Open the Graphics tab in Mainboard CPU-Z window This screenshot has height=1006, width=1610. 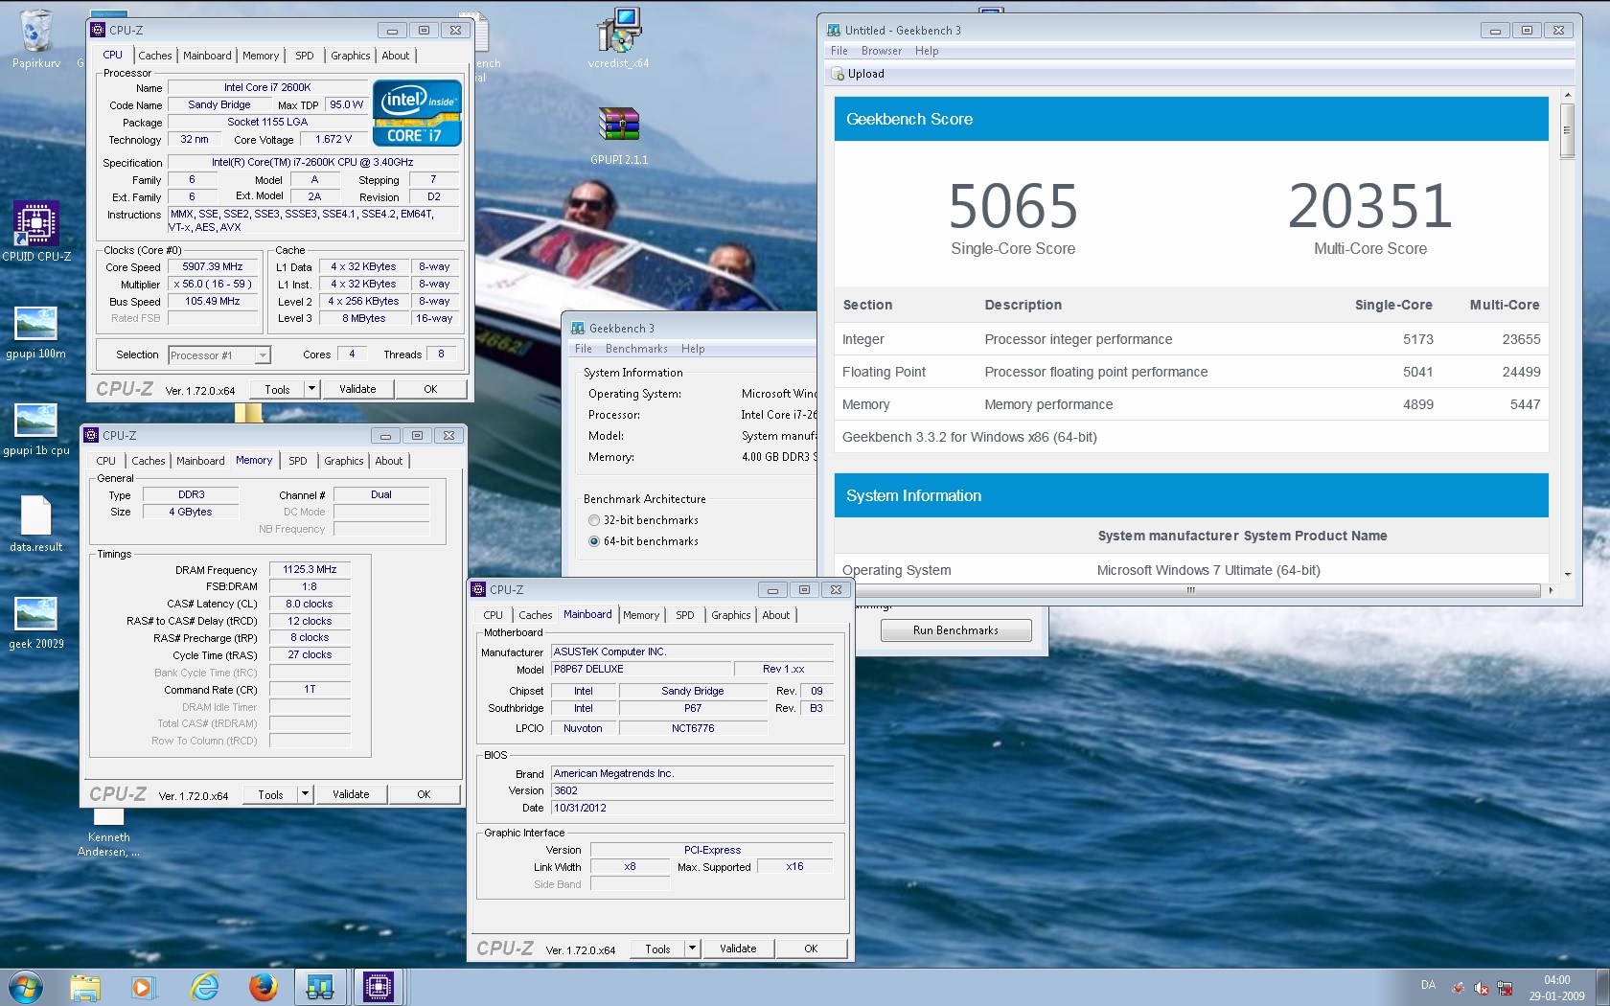point(730,615)
